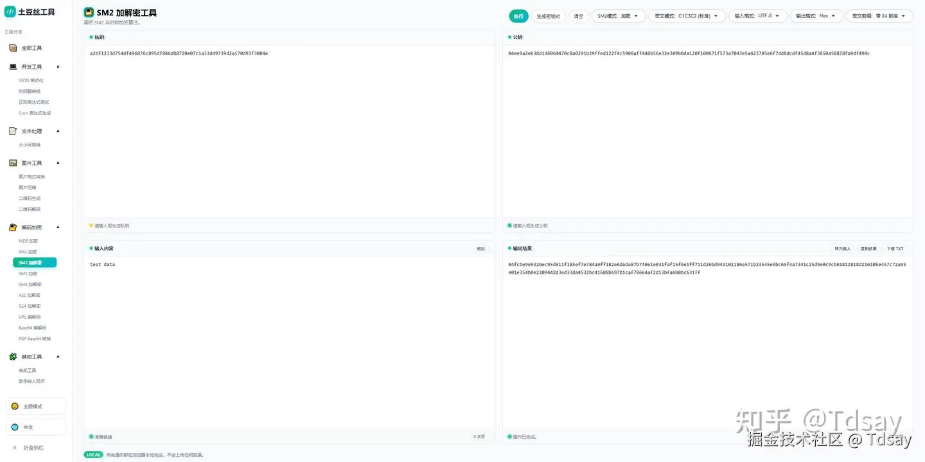Click the 清空 button

(x=578, y=16)
